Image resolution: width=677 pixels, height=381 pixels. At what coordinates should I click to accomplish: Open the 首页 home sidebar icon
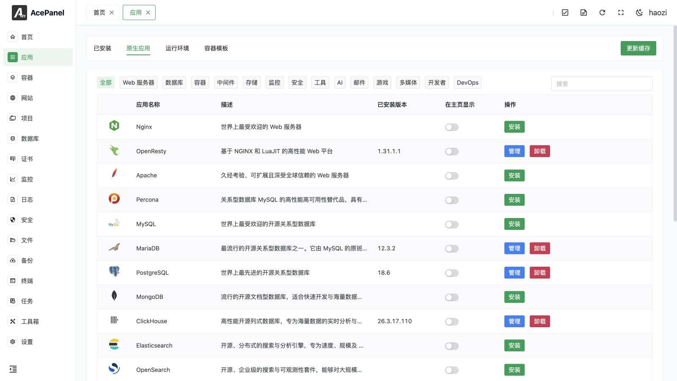[x=13, y=37]
